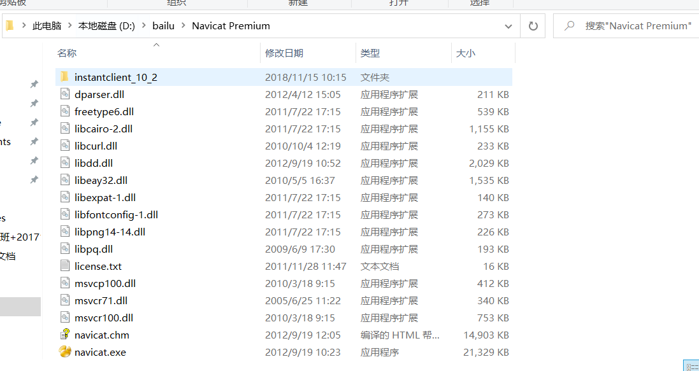Go to 本地磁盘 (D:) in breadcrumb

click(x=106, y=26)
